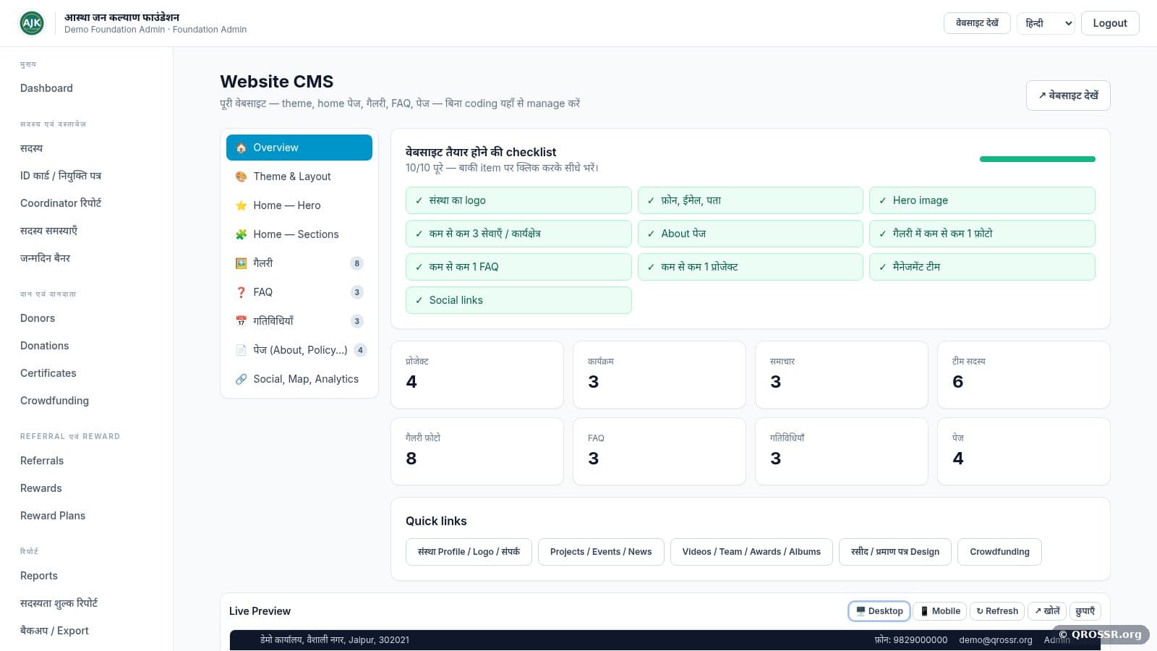The height and width of the screenshot is (651, 1157).
Task: Click the link icon for Social, Map, Analytics
Action: click(241, 379)
